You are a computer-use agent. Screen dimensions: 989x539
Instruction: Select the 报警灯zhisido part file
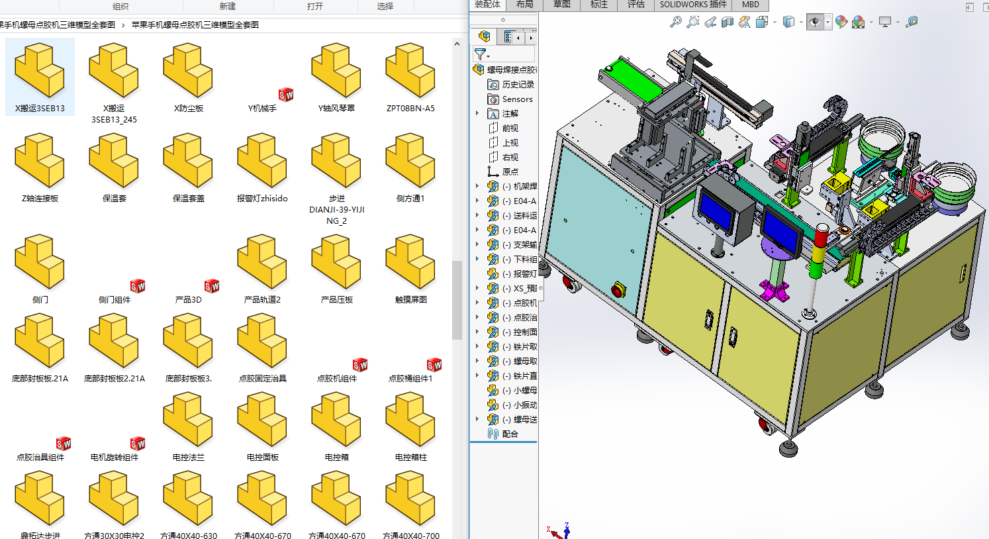click(262, 168)
